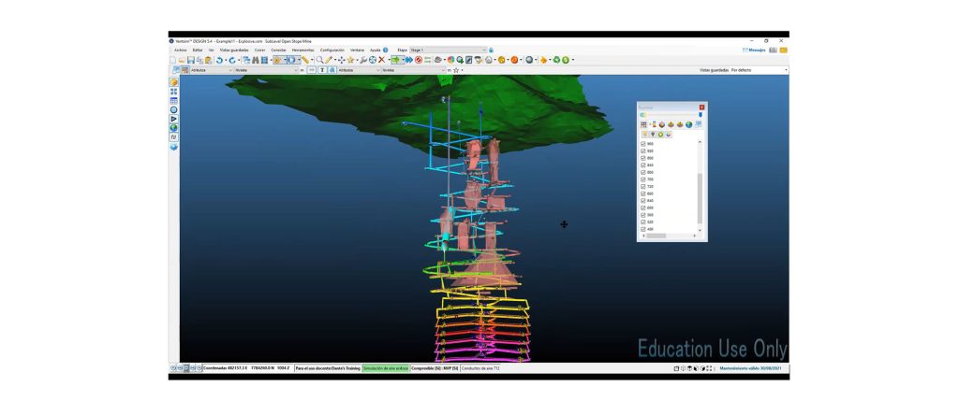The width and height of the screenshot is (959, 401).
Task: Select the magnifier zoom tool
Action: pyautogui.click(x=319, y=60)
